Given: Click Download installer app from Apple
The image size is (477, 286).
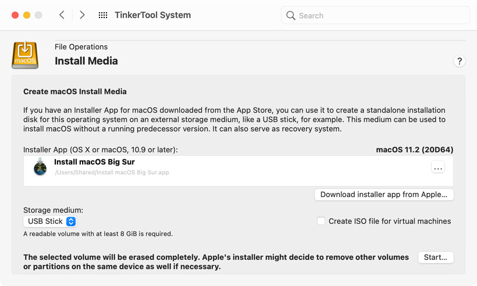Looking at the screenshot, I should coord(384,195).
